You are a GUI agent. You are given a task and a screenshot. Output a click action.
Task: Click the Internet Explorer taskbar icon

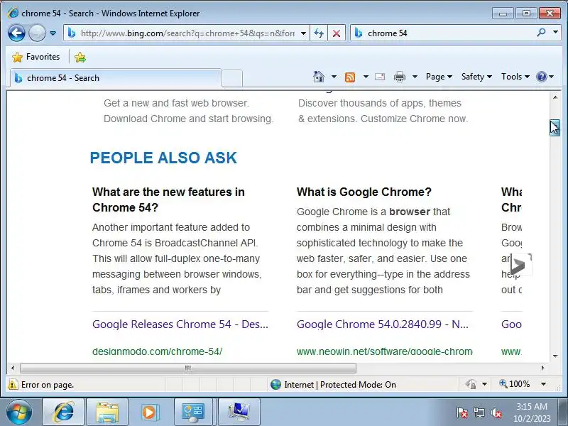64,413
